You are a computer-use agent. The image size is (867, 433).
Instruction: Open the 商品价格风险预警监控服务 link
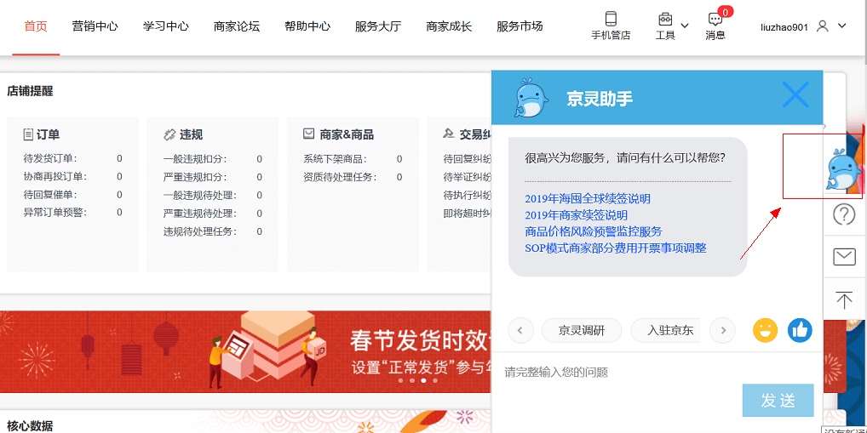pos(594,231)
